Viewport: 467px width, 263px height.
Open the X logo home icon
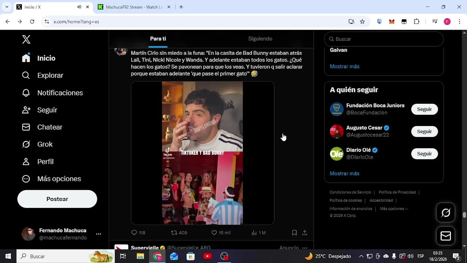pyautogui.click(x=26, y=39)
